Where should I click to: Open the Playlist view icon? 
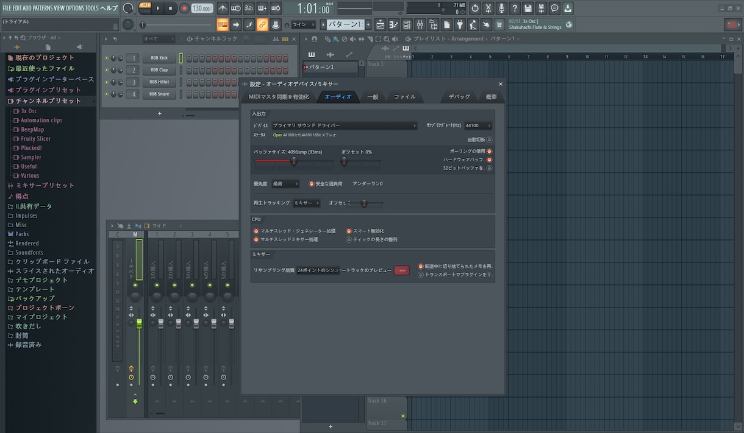tap(380, 24)
